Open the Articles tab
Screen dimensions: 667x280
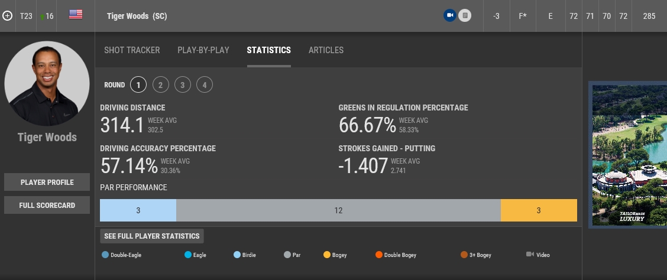tap(326, 50)
